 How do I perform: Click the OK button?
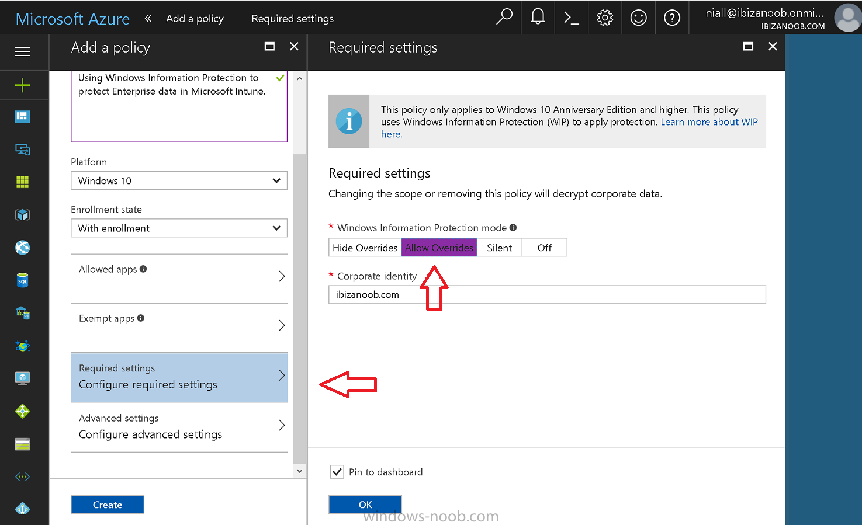[365, 505]
